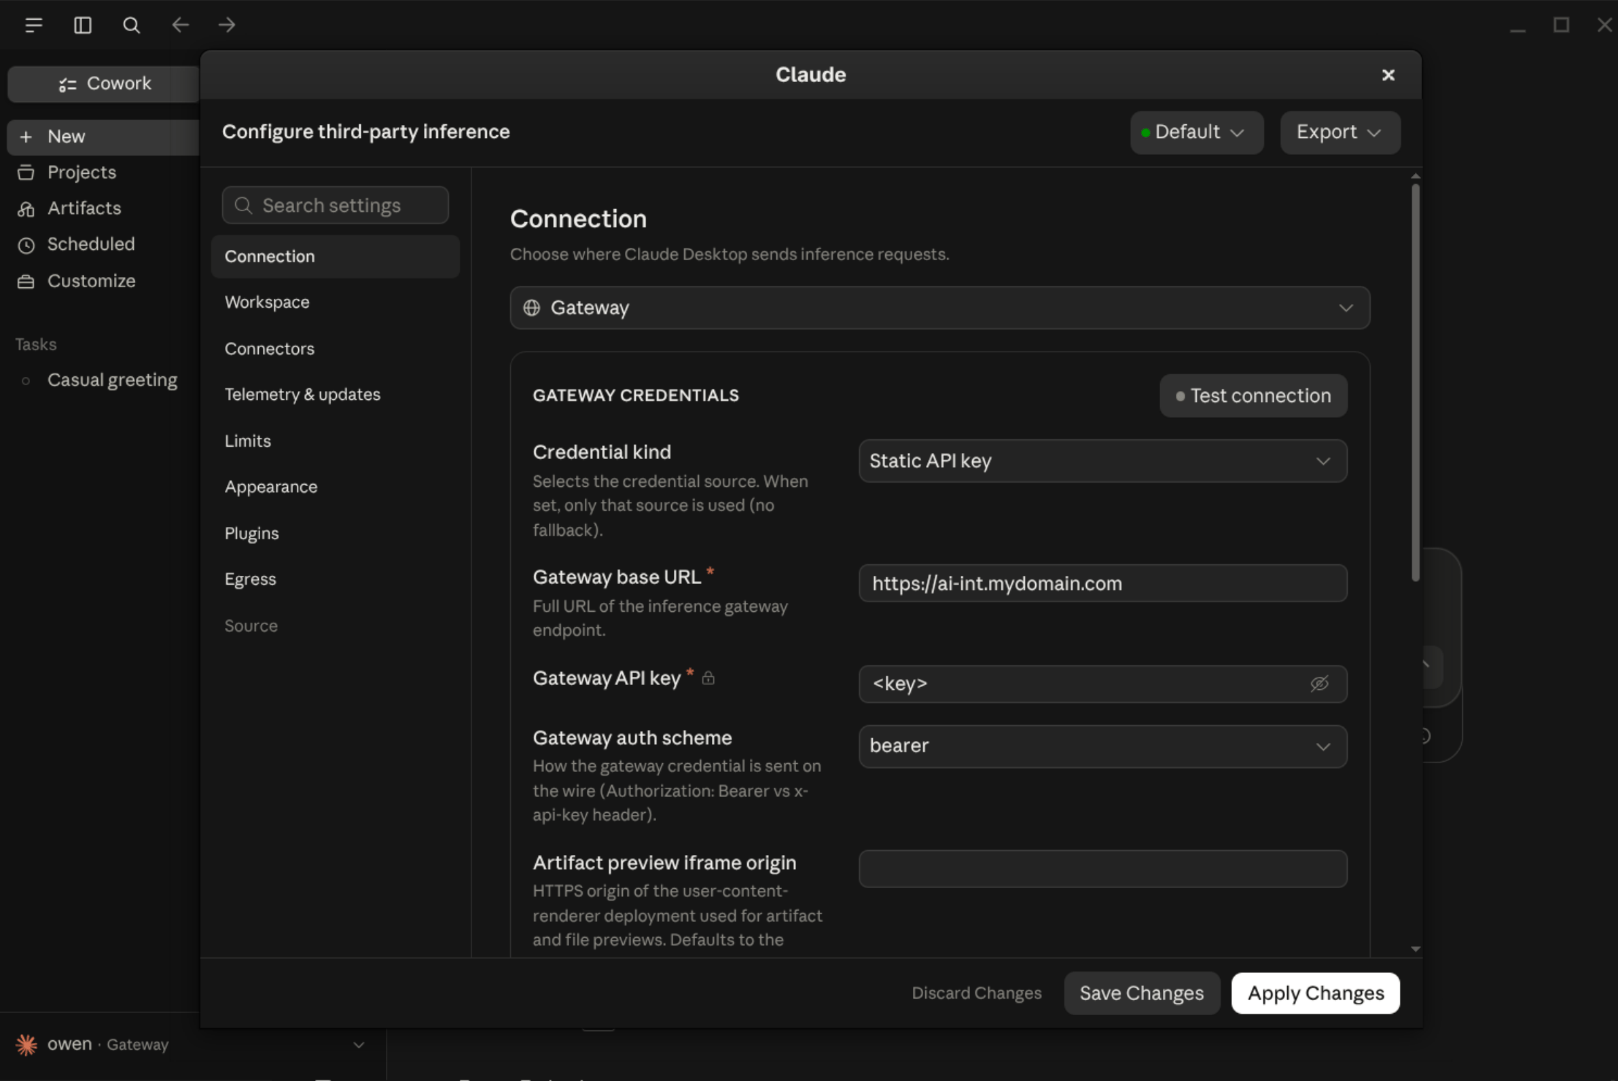Viewport: 1618px width, 1081px height.
Task: Select the Source settings section
Action: [x=335, y=625]
